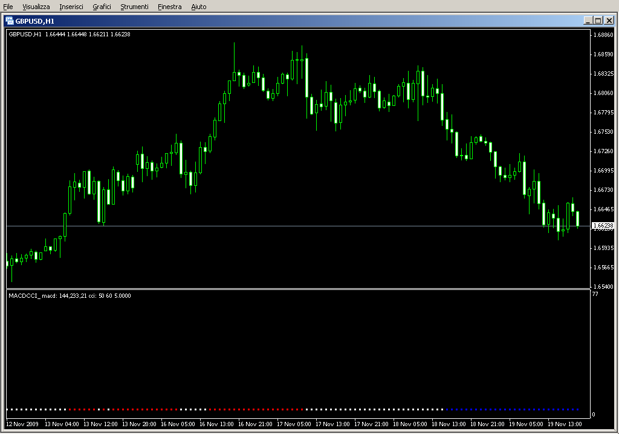Screen dimensions: 619x434
Task: Open the Inserisci menu
Action: point(71,7)
